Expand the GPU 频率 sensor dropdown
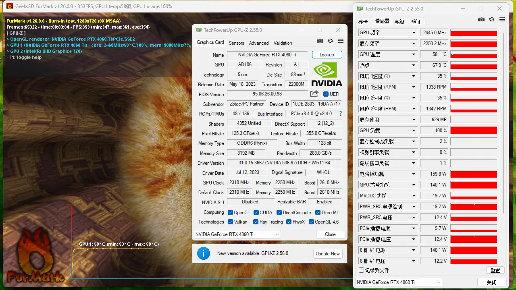Screen dimensions: 516x290 click(414, 33)
